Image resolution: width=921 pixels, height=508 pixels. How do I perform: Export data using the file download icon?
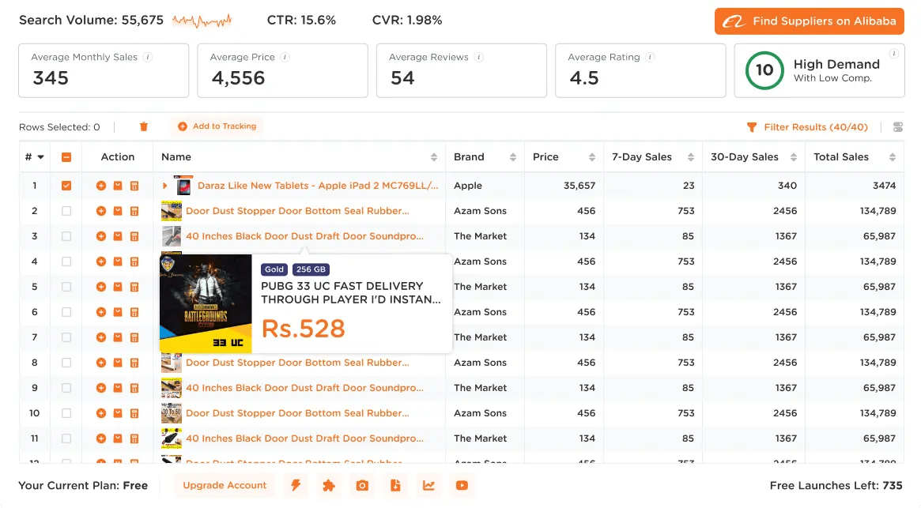395,485
